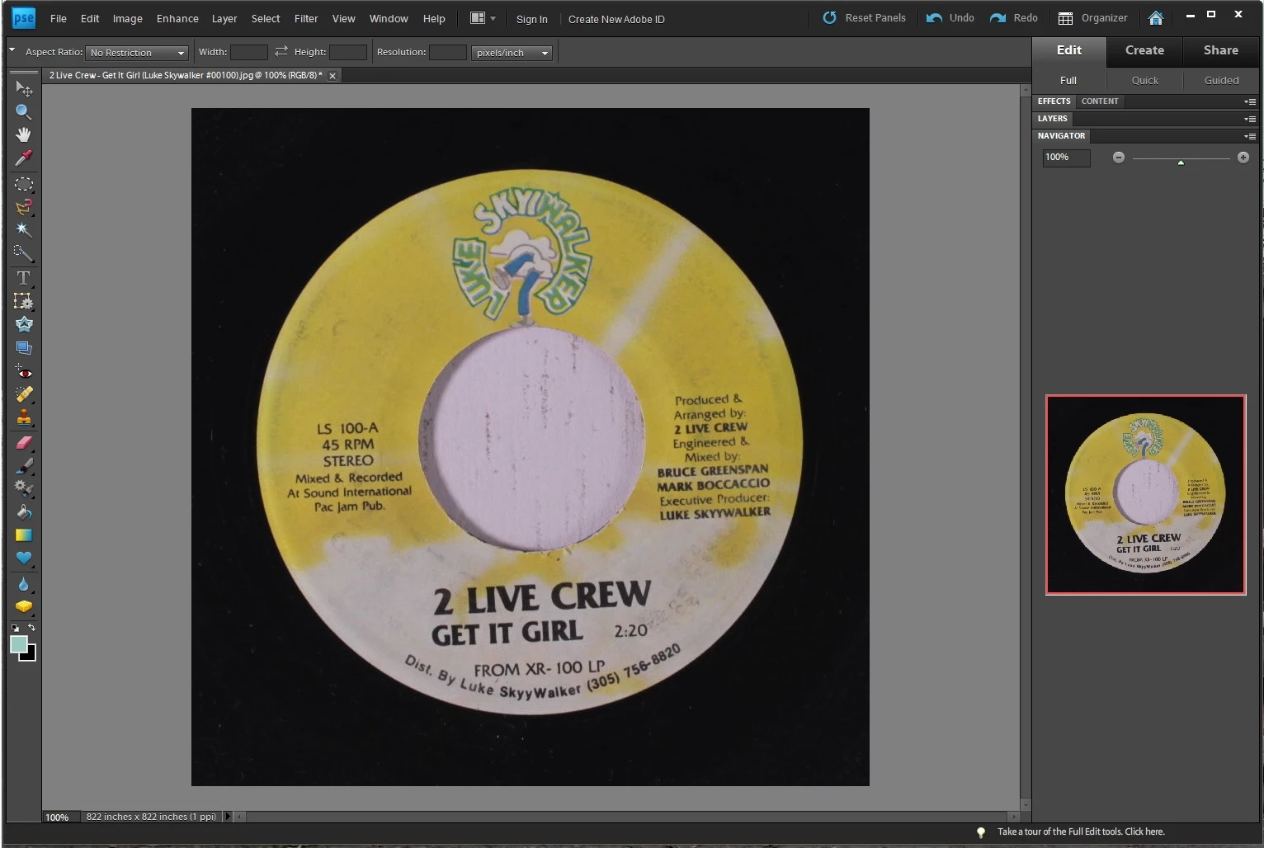Select the Blur droplet tool
Screen dimensions: 1264x848
click(23, 585)
